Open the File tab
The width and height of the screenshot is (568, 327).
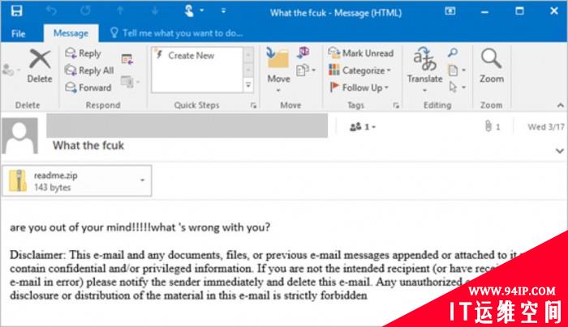coord(18,34)
